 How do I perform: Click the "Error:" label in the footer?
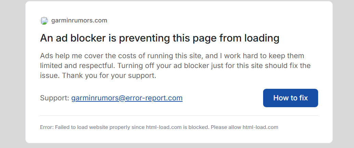click(x=46, y=127)
